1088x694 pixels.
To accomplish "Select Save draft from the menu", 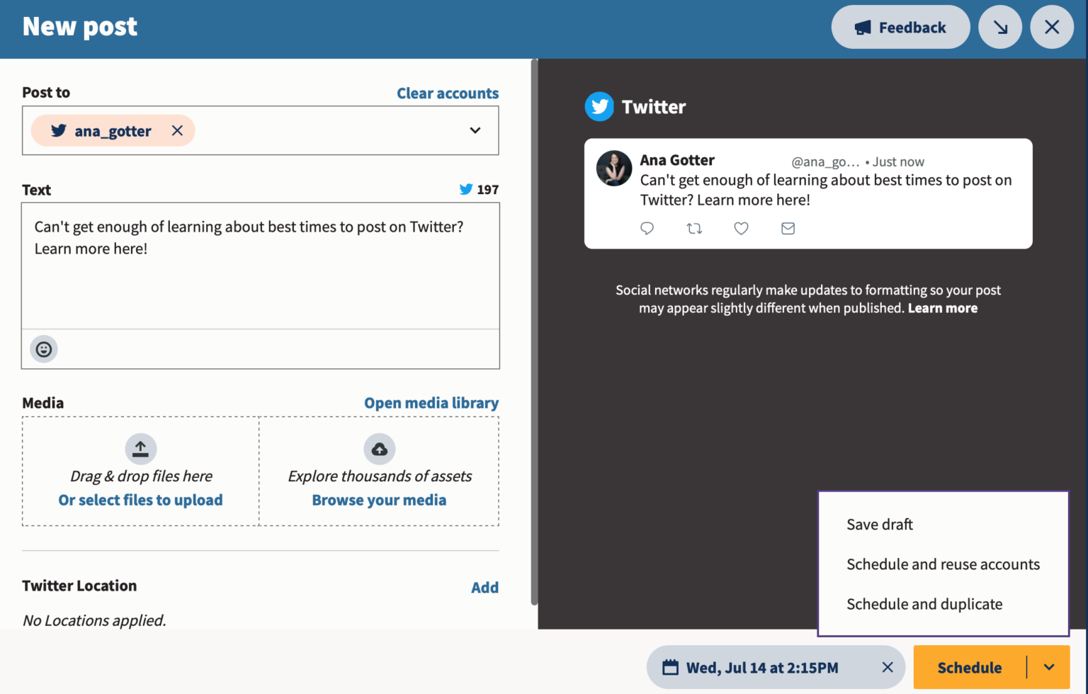I will point(879,524).
